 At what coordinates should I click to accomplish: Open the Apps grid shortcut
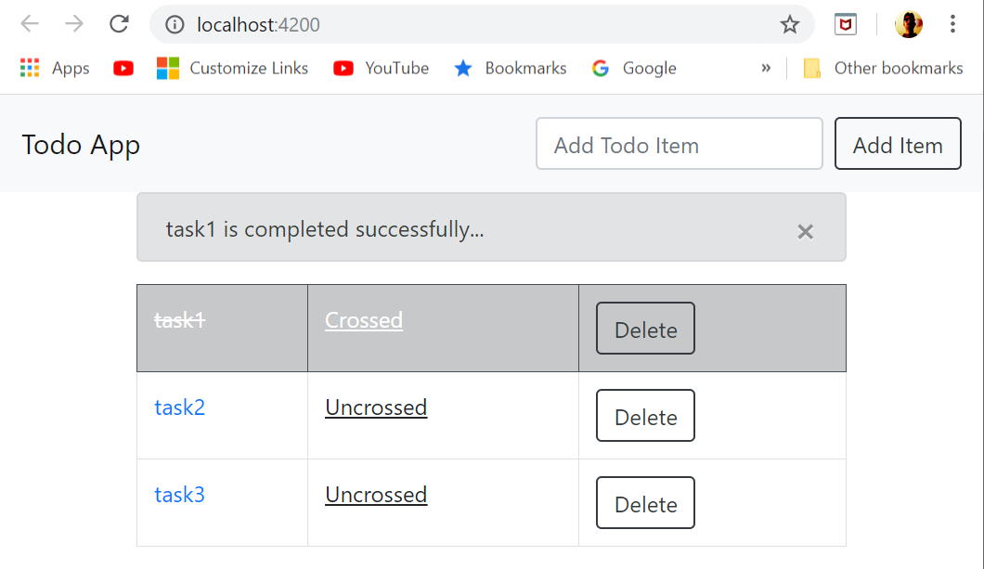55,68
